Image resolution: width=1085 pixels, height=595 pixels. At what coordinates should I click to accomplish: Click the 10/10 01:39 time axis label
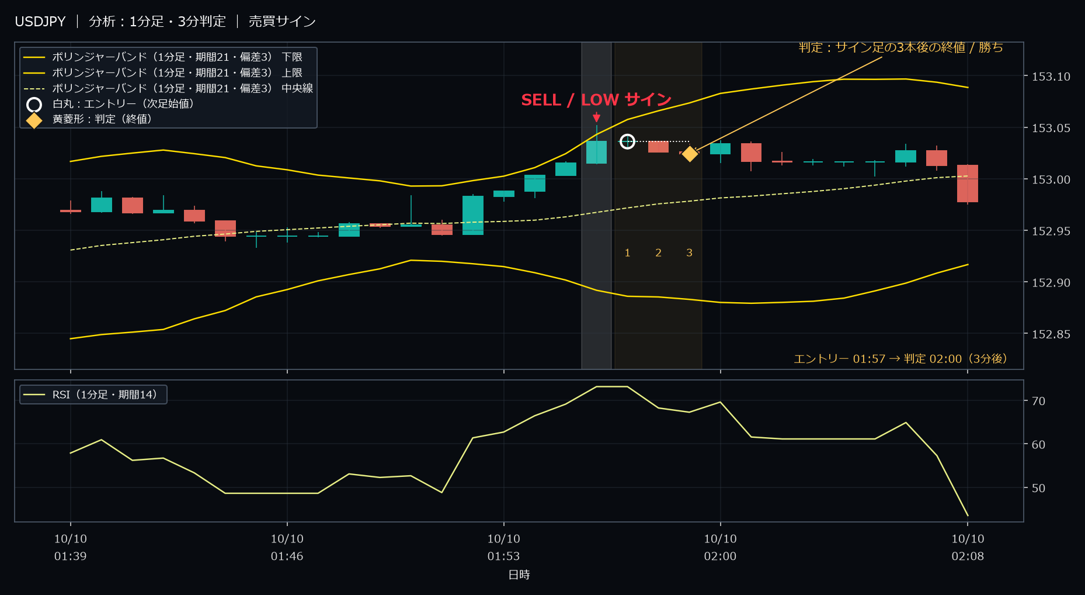coord(71,548)
